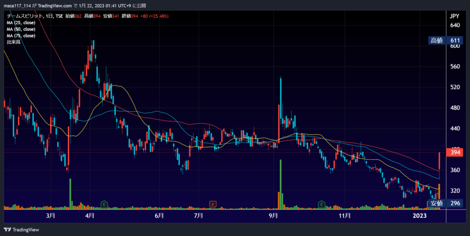Image resolution: width=470 pixels, height=236 pixels.
Task: Click the 4月 date axis label
Action: coord(90,215)
